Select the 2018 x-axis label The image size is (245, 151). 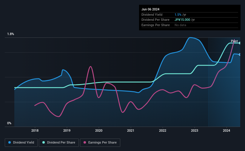35,130
